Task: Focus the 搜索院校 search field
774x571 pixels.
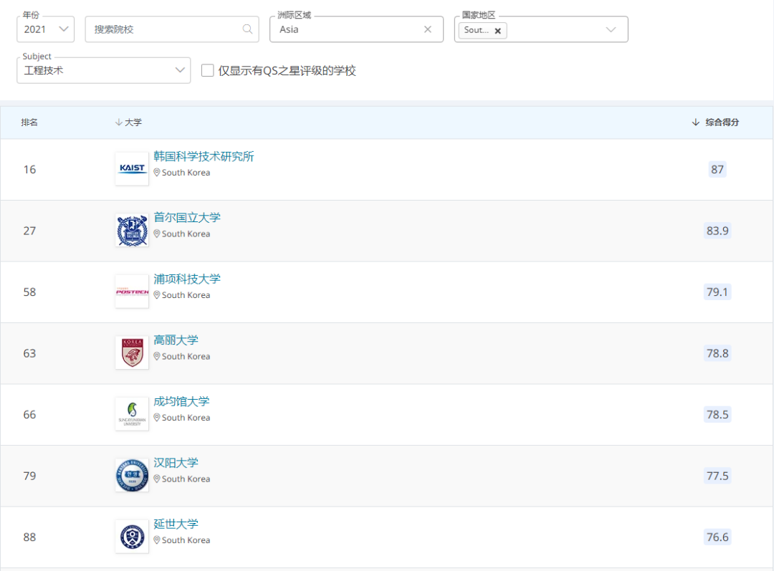Action: [165, 29]
